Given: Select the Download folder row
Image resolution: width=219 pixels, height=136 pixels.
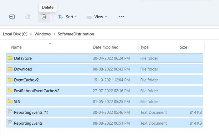Looking at the screenshot, I should (x=104, y=69).
